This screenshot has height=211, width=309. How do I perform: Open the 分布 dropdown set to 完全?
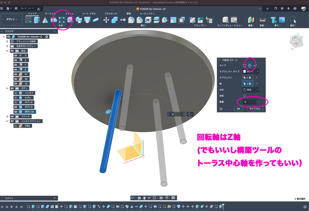coord(251,90)
